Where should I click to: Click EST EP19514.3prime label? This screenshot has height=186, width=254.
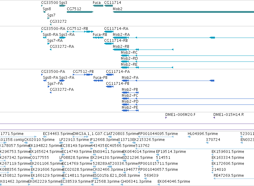pyautogui.click(x=171, y=152)
